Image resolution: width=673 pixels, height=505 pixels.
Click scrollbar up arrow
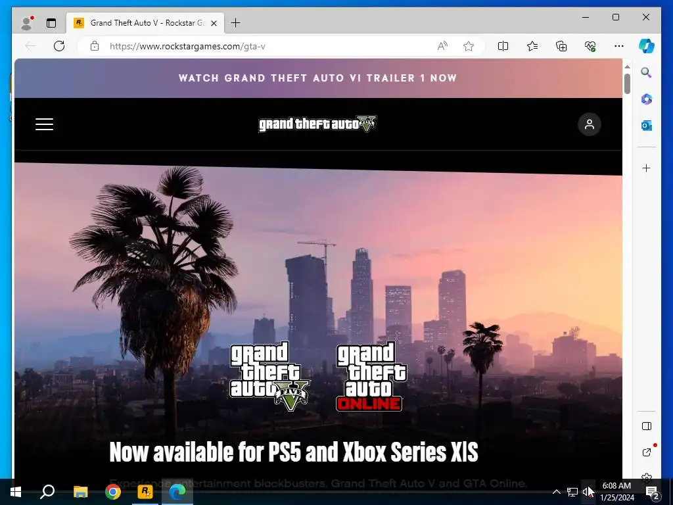point(627,67)
